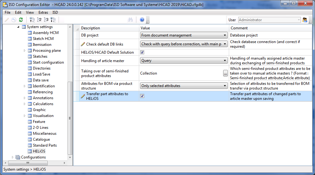This screenshot has height=175, width=315.
Task: Click the table icon beside Catalogue
Action: point(30,139)
